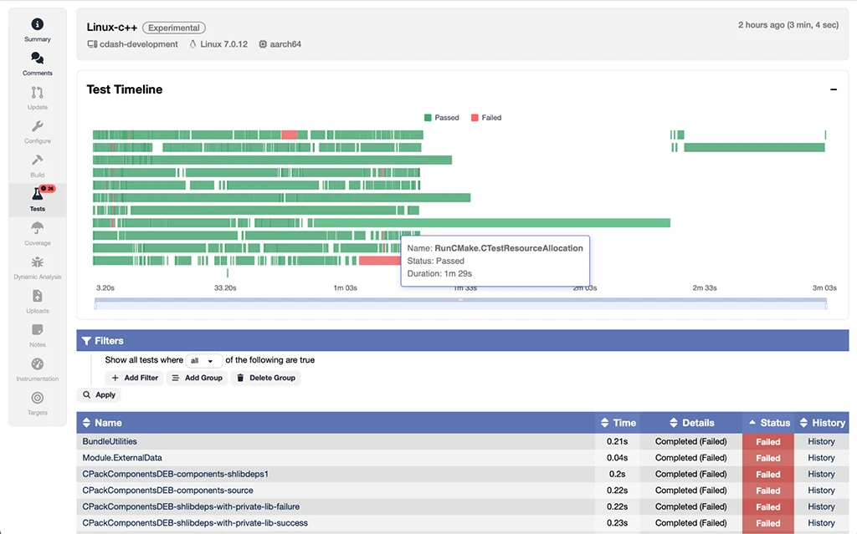
Task: Select the Tests flask icon
Action: click(37, 194)
